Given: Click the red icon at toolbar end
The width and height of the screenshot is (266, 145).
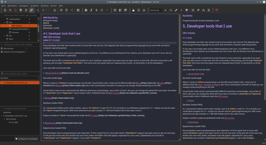Looking at the screenshot, I should (x=217, y=10).
